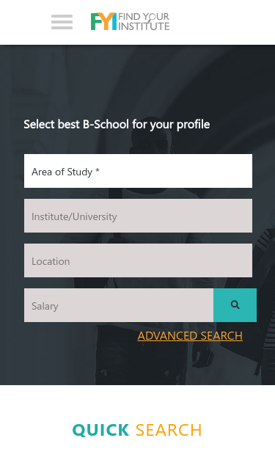275x460 pixels.
Task: Click the Quick Search heading
Action: [x=137, y=430]
